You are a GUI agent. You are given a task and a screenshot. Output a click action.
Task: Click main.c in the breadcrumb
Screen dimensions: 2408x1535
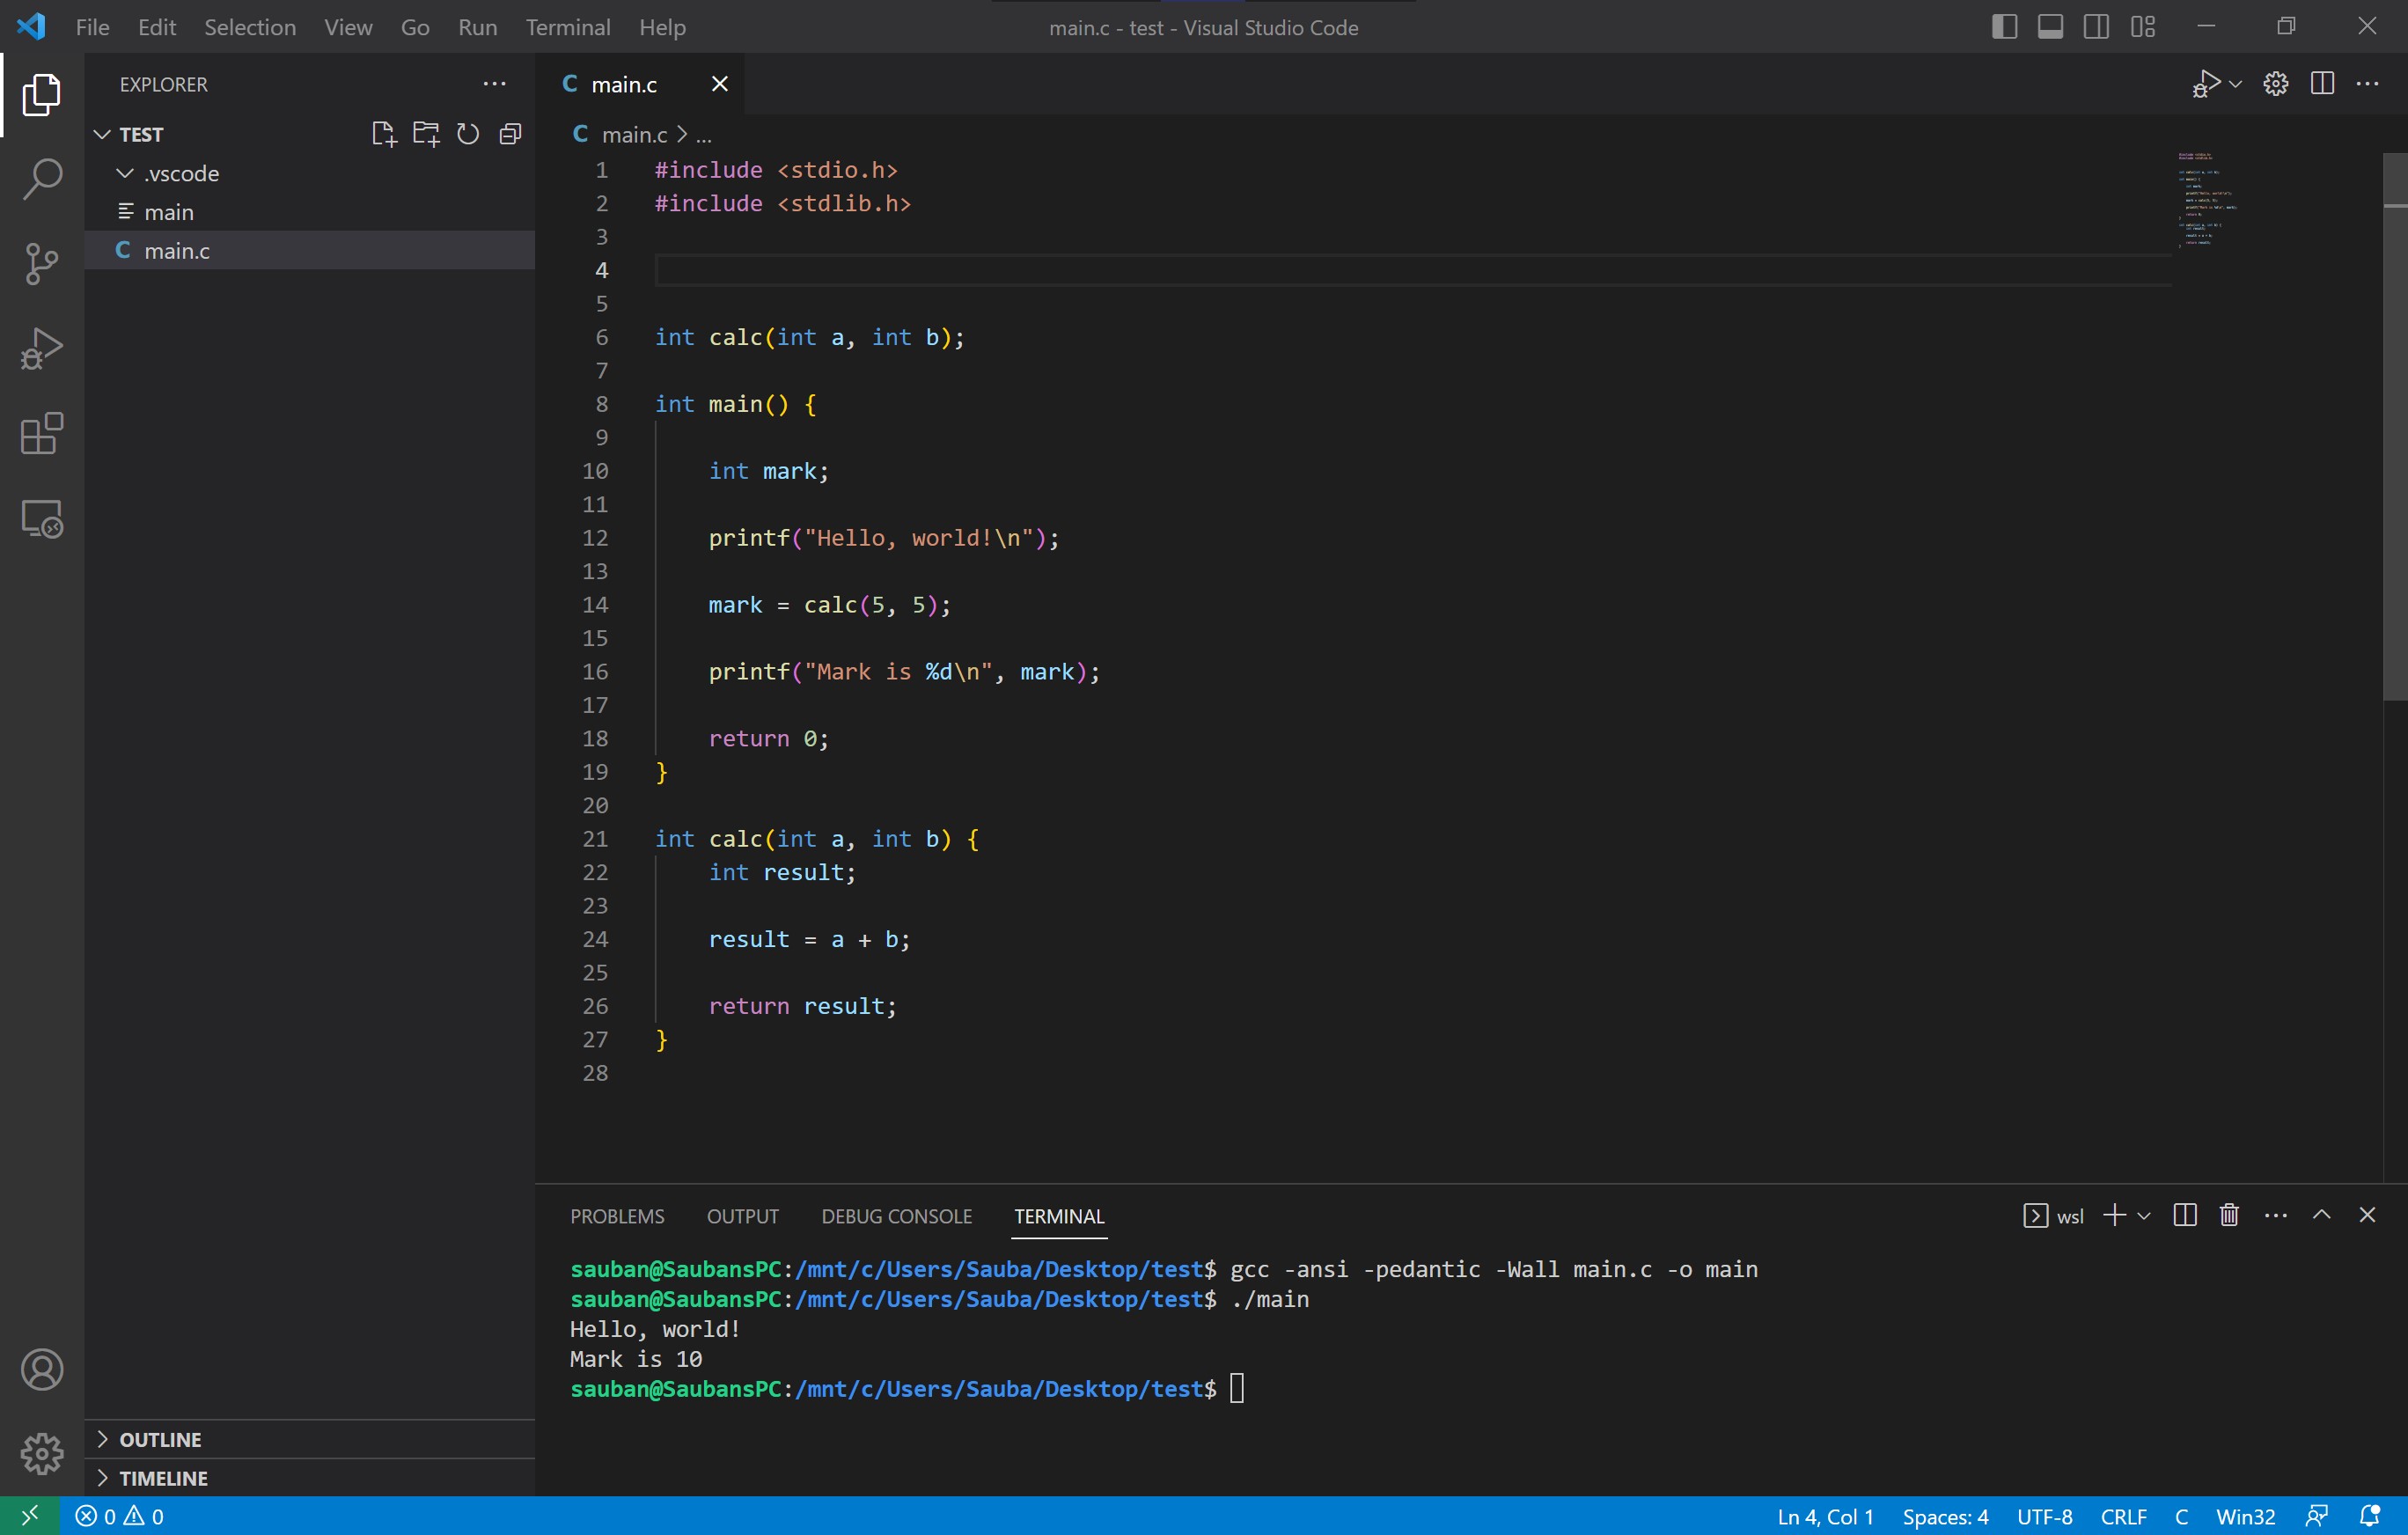634,134
